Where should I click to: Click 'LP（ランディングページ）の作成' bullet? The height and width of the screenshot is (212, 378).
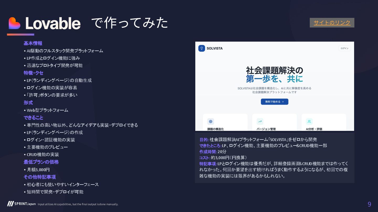[x=53, y=132]
